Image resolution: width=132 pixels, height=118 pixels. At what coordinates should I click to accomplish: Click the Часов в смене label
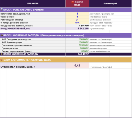pyautogui.click(x=7, y=17)
